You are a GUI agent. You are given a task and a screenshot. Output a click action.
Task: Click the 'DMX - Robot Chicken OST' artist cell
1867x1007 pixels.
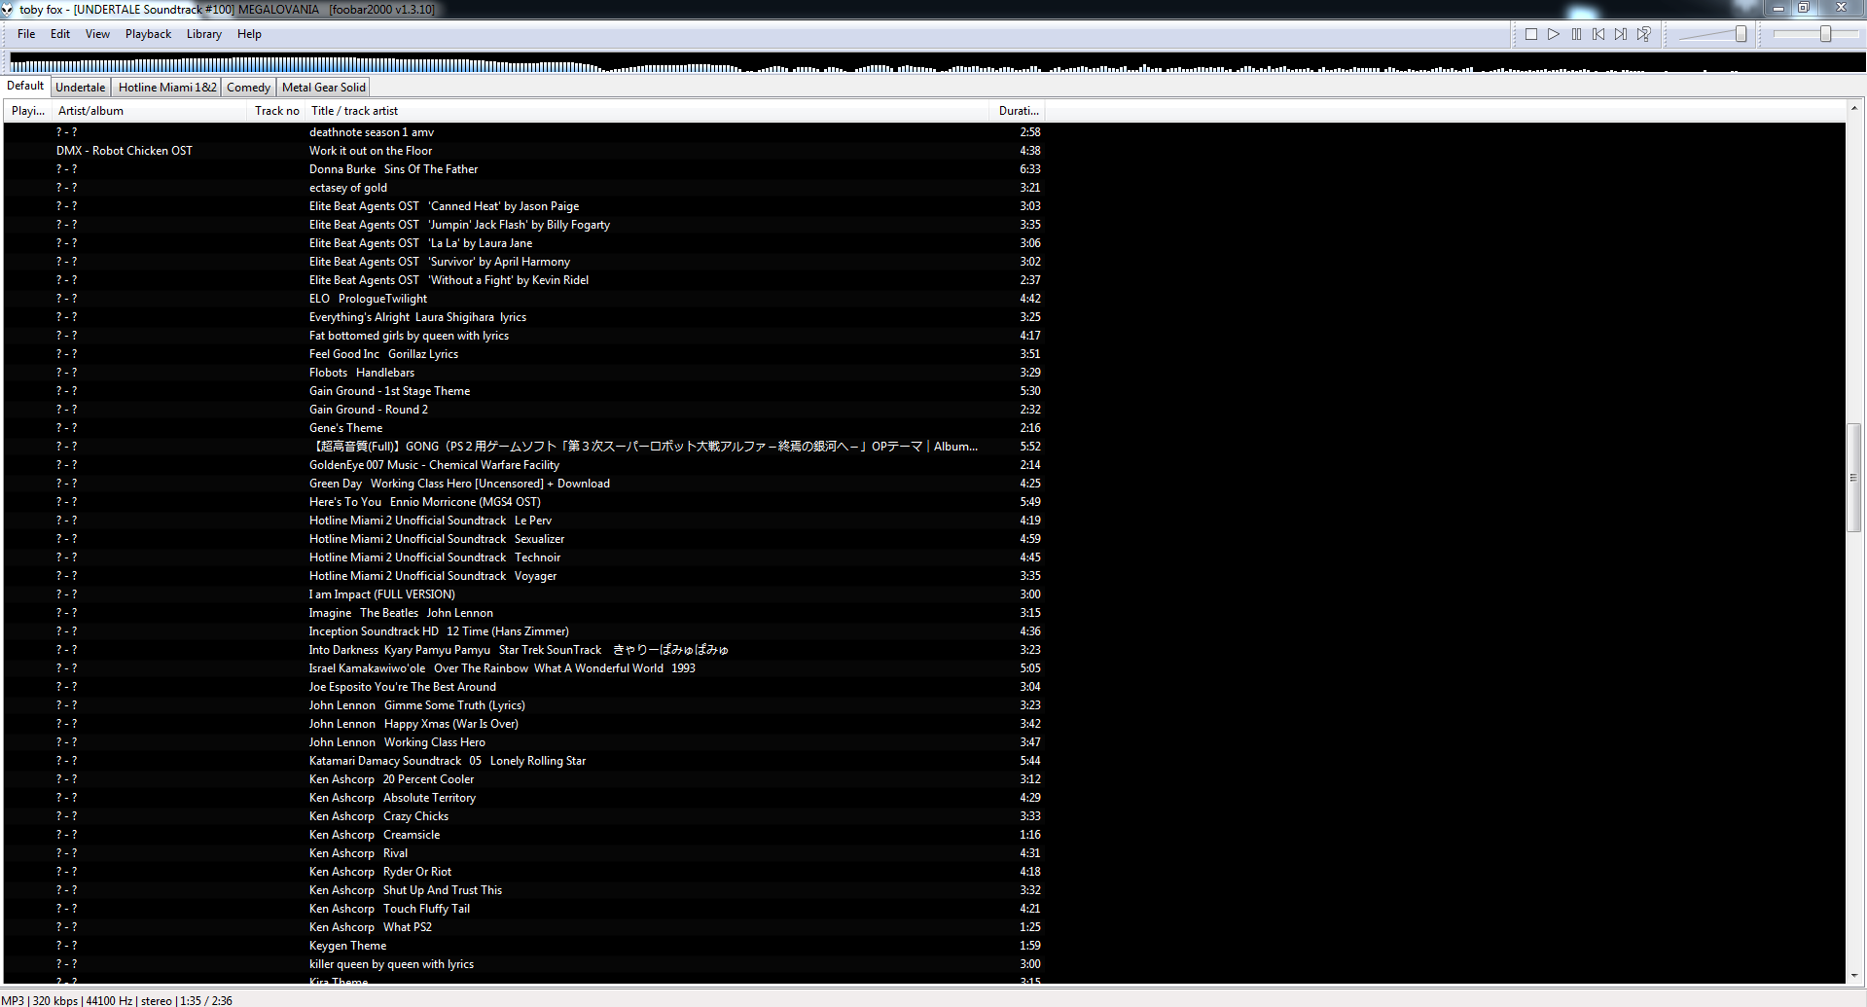[125, 151]
